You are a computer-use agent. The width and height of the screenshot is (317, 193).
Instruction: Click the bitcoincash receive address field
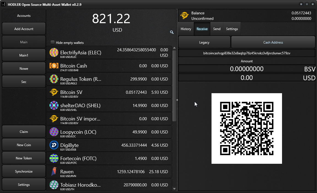[247, 53]
